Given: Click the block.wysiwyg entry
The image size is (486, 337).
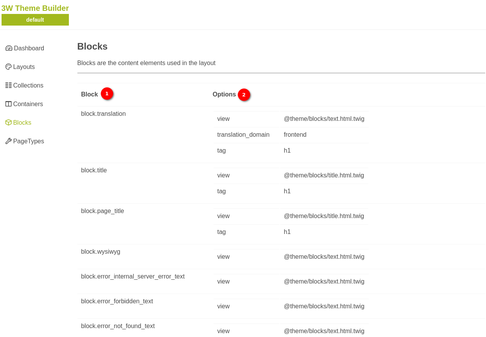Looking at the screenshot, I should click(101, 252).
